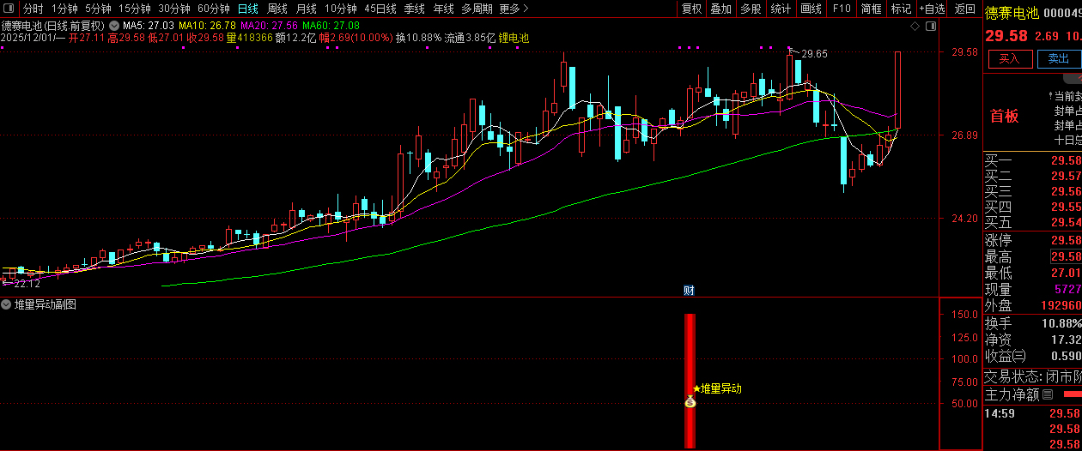1082x451 pixels.
Task: Click the 卖出 sell button
Action: click(1059, 59)
